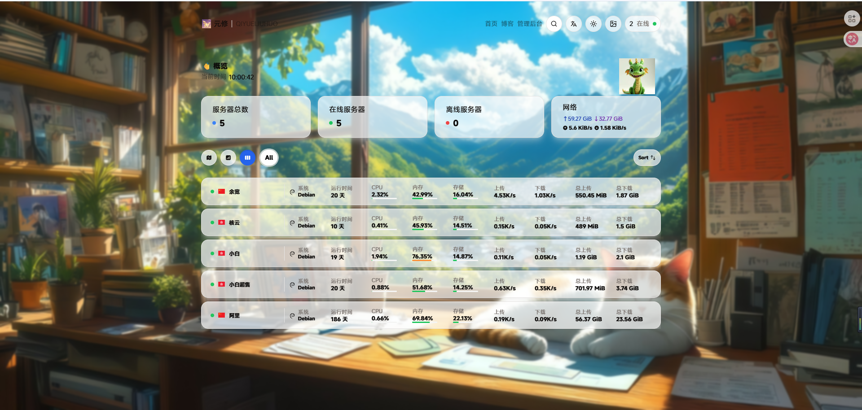Image resolution: width=862 pixels, height=410 pixels.
Task: Open the service monitor chart icon
Action: [228, 158]
